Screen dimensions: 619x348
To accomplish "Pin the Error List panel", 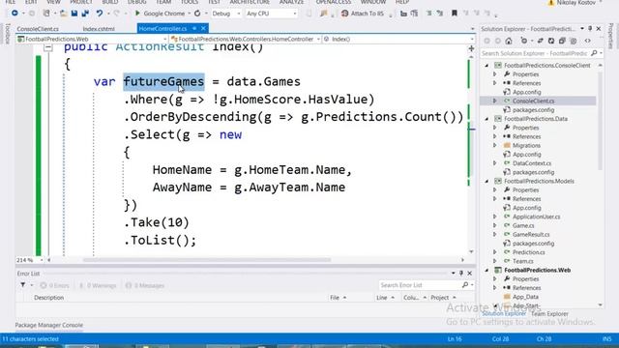I will tap(460, 273).
